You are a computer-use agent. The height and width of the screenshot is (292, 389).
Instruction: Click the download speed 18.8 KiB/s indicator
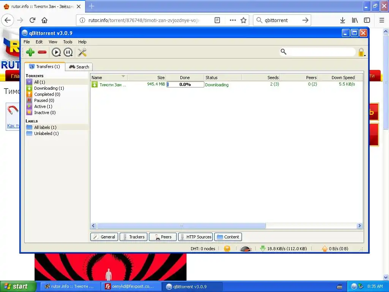pos(283,249)
